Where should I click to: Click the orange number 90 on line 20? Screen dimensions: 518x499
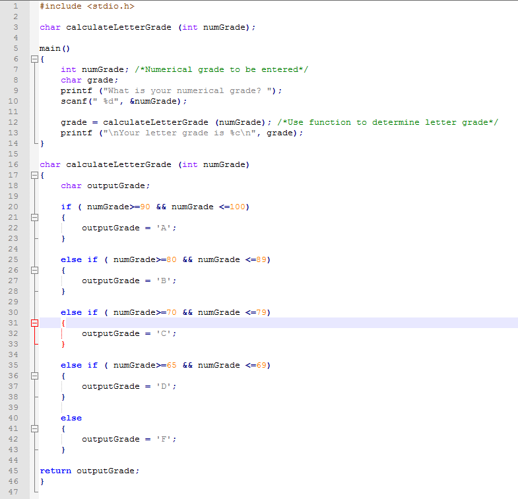point(145,207)
